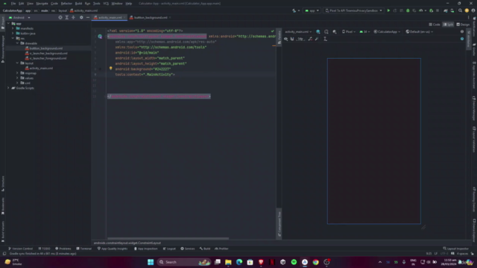
Task: Expand the manifests folder
Action: [x=13, y=28]
